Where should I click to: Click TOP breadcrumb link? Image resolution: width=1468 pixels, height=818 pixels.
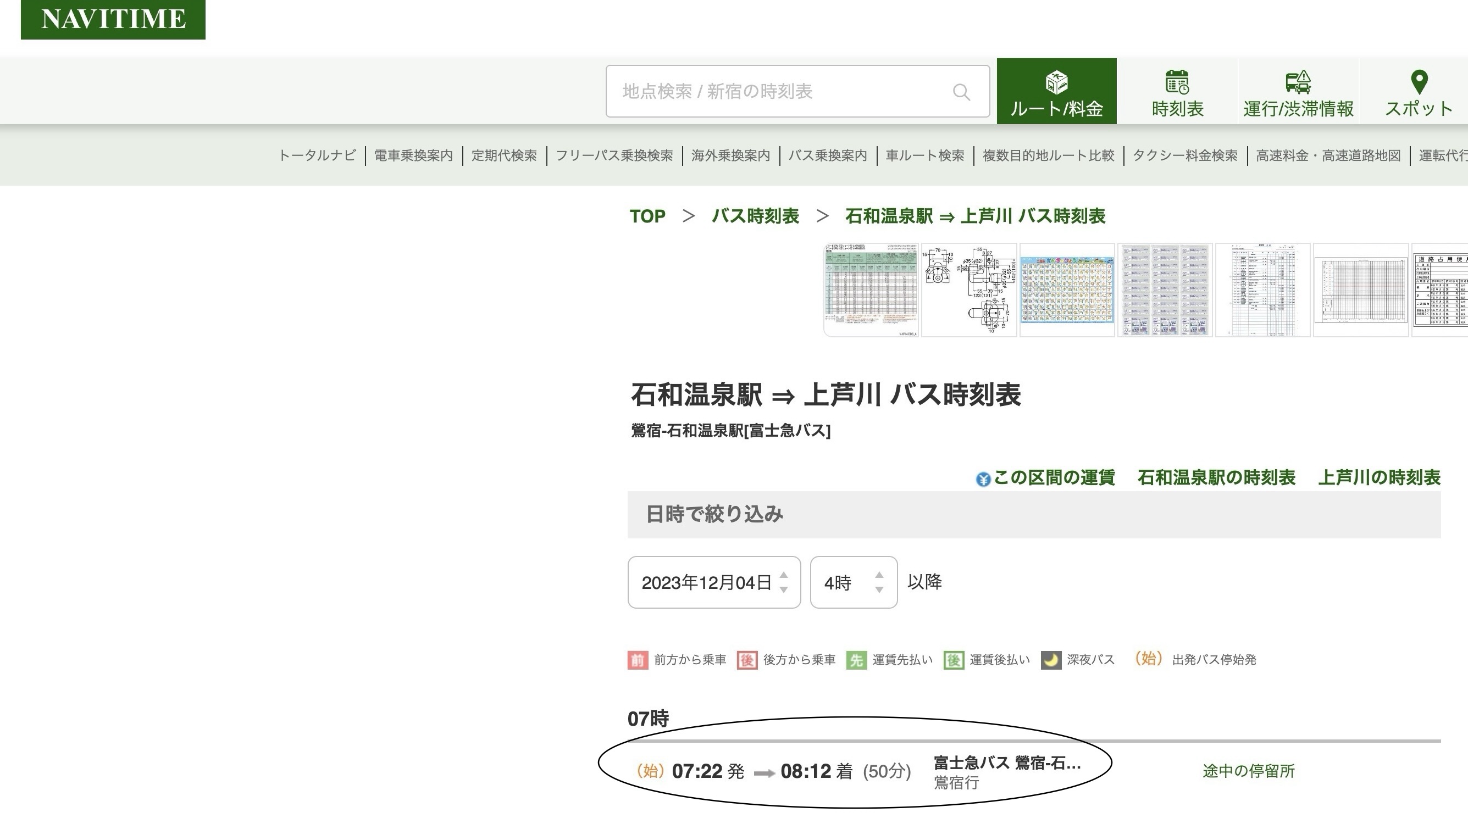coord(647,216)
